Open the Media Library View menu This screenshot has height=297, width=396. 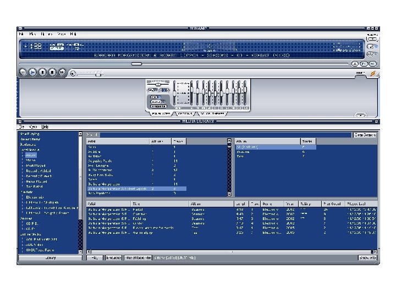coord(33,127)
